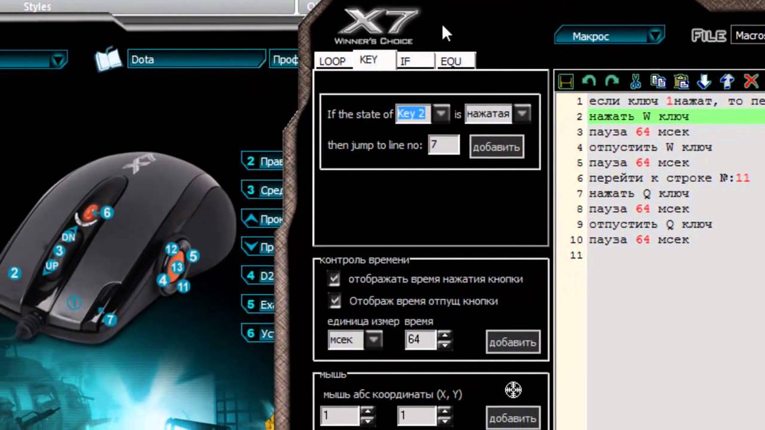The width and height of the screenshot is (765, 430).
Task: Click the undo arrow icon
Action: (589, 81)
